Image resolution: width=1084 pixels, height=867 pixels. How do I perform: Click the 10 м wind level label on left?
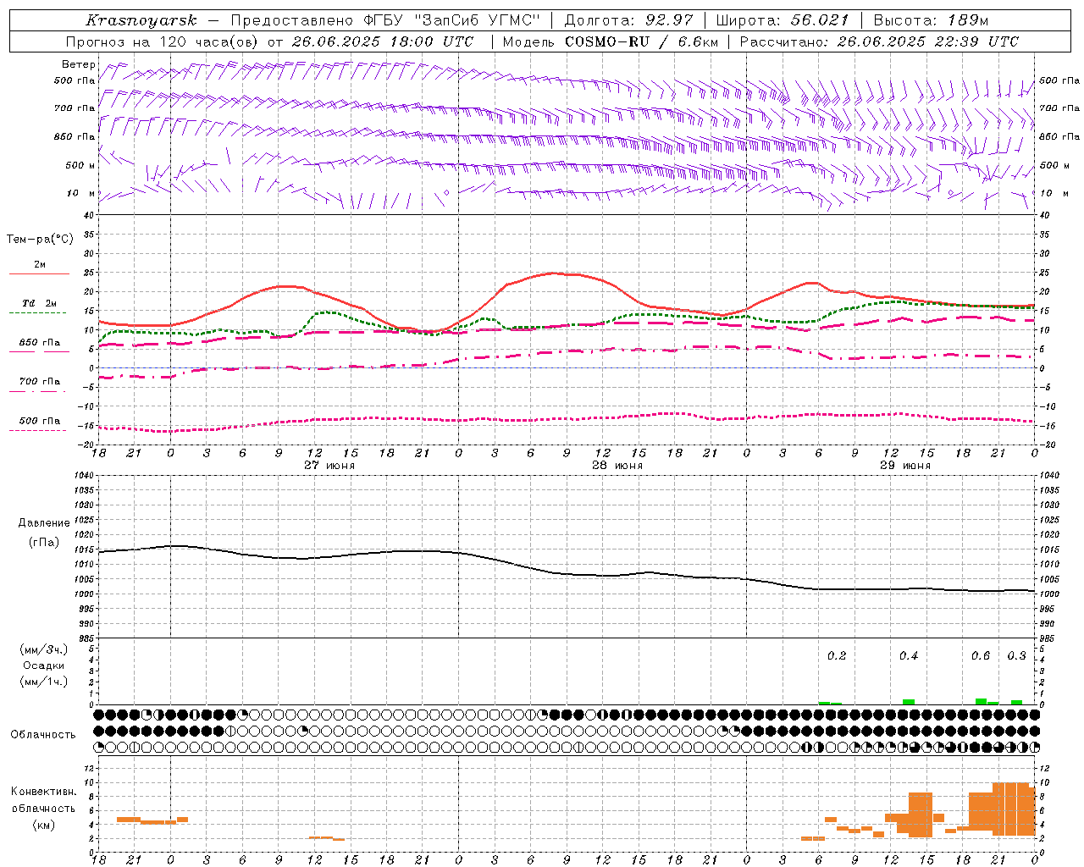81,194
